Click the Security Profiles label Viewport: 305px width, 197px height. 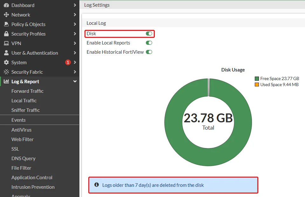click(28, 34)
